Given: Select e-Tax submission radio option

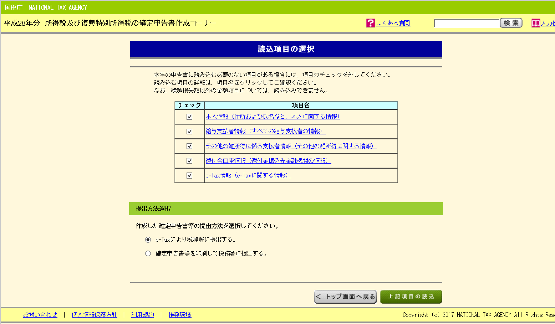Looking at the screenshot, I should [x=148, y=240].
